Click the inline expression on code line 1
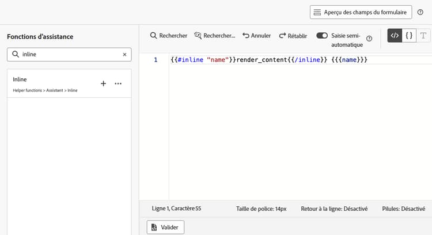This screenshot has width=432, height=235. (269, 60)
